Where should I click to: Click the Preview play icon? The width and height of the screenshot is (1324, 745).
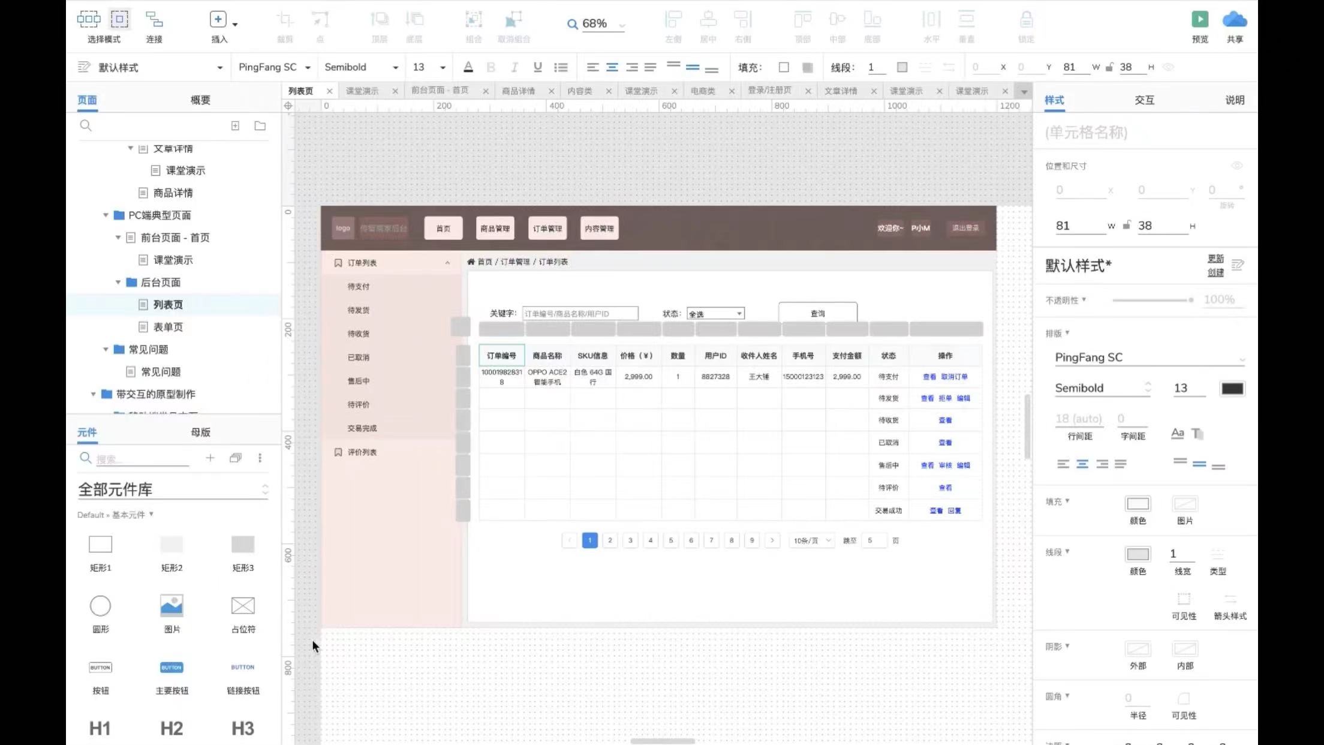[x=1199, y=19]
